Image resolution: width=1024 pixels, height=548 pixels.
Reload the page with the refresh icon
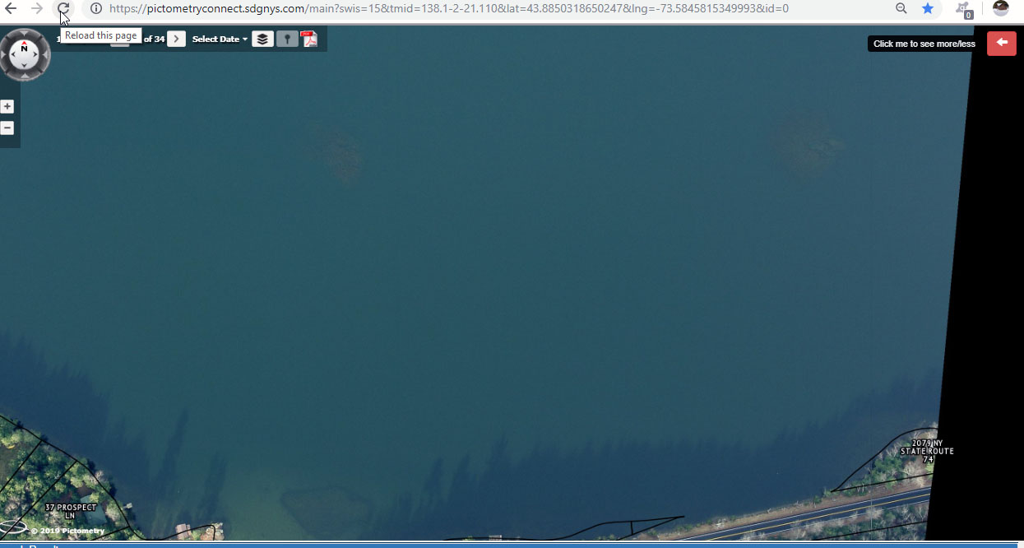(63, 8)
